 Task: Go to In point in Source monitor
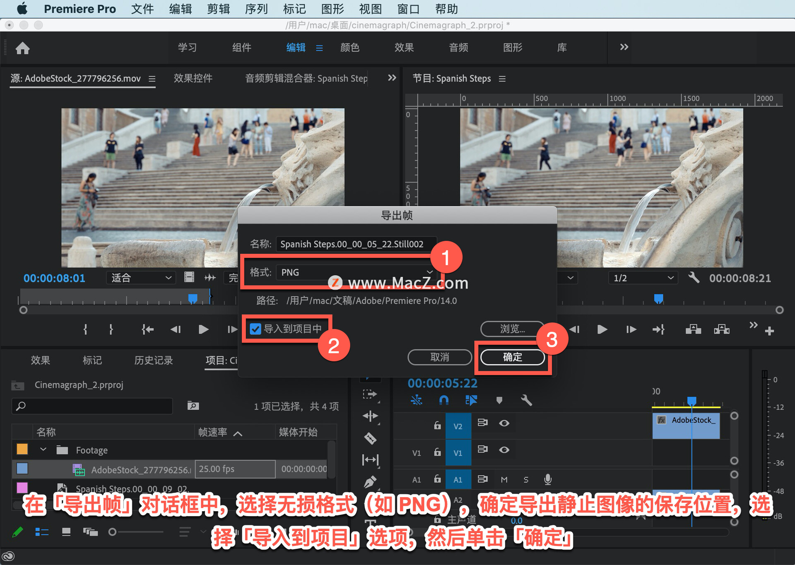[147, 329]
